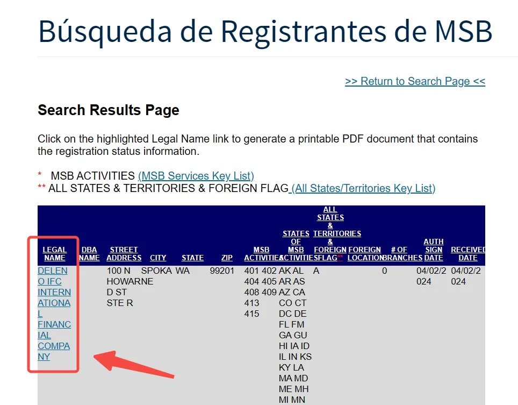
Task: Open DELENO IFC INTERNATIONAL FINANCIAL COMPANY legal name link
Action: click(54, 314)
